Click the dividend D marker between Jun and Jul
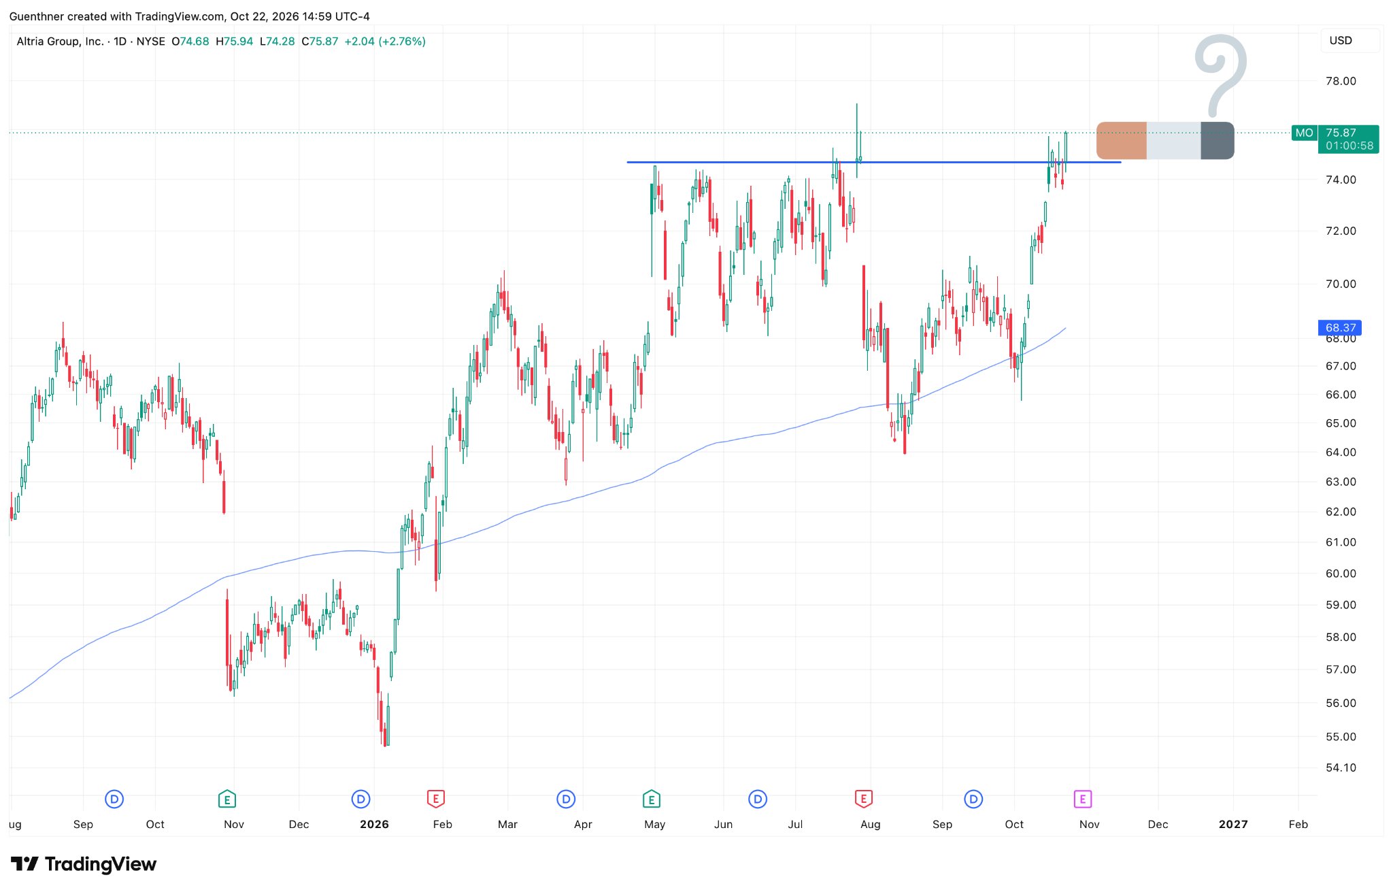Image resolution: width=1393 pixels, height=892 pixels. 758,799
